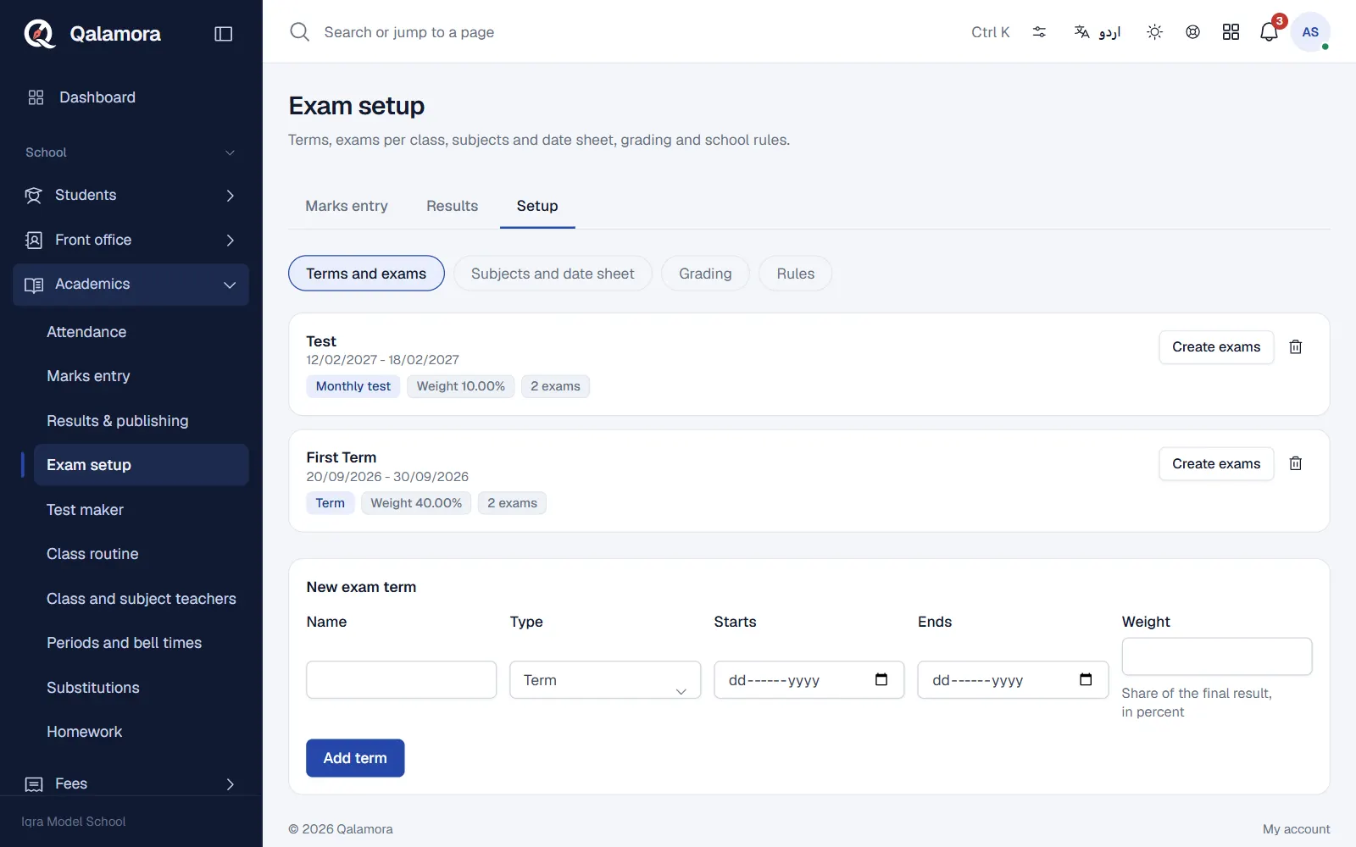Click Create exams for First Term
The width and height of the screenshot is (1356, 847).
(1216, 464)
